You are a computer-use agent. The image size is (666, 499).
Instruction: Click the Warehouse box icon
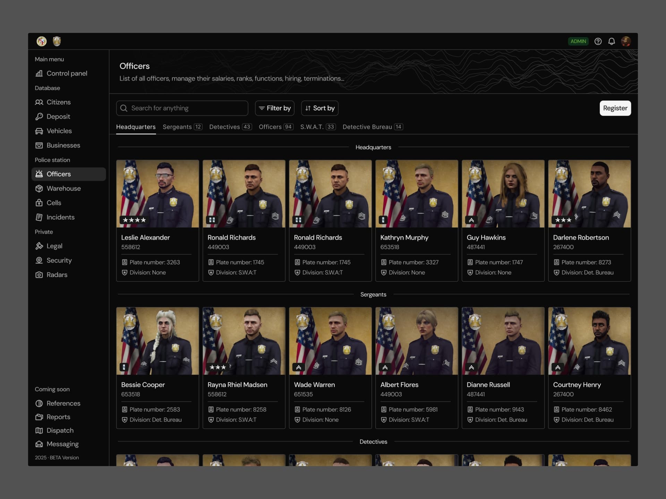[x=39, y=189]
